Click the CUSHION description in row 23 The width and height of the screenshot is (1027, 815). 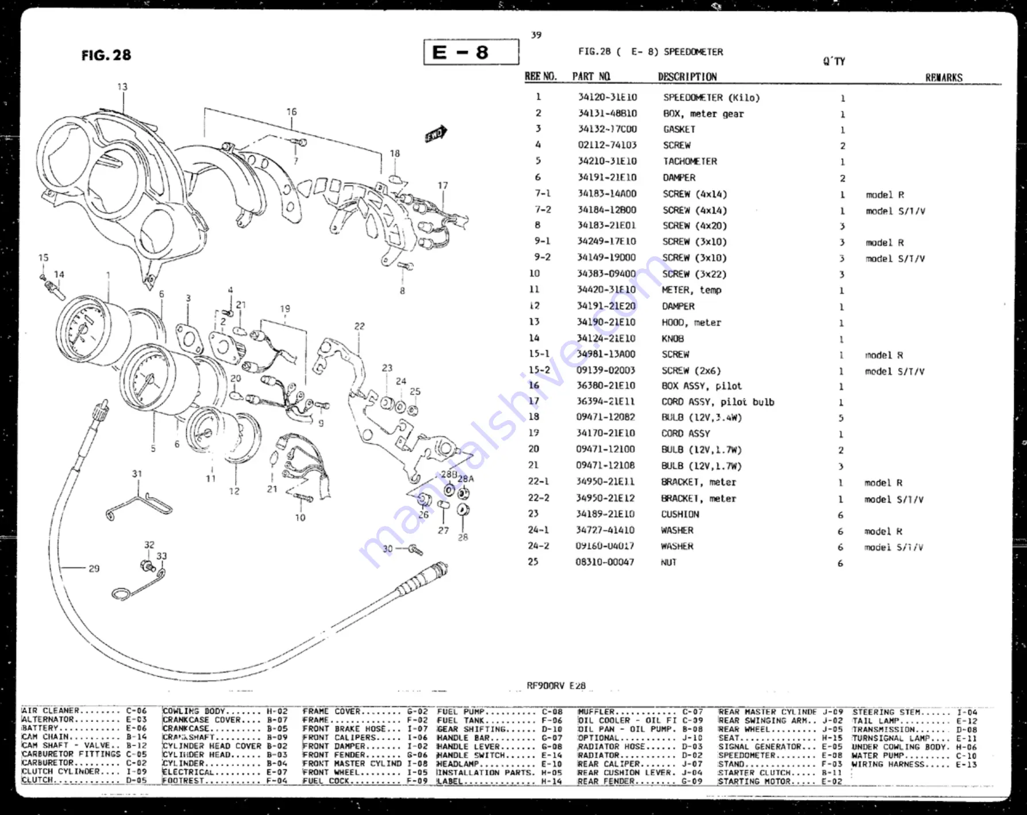click(x=680, y=514)
